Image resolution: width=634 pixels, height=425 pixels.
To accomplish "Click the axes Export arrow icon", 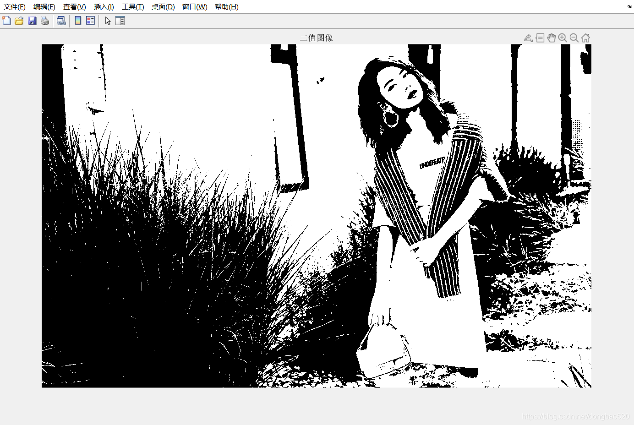I will (x=528, y=38).
